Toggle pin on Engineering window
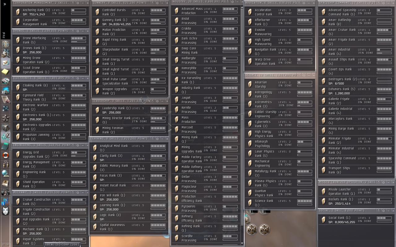 (x=73, y=145)
